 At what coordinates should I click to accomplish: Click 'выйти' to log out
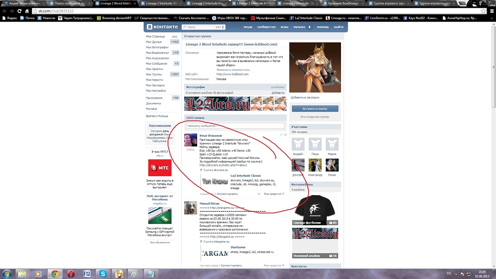click(338, 27)
